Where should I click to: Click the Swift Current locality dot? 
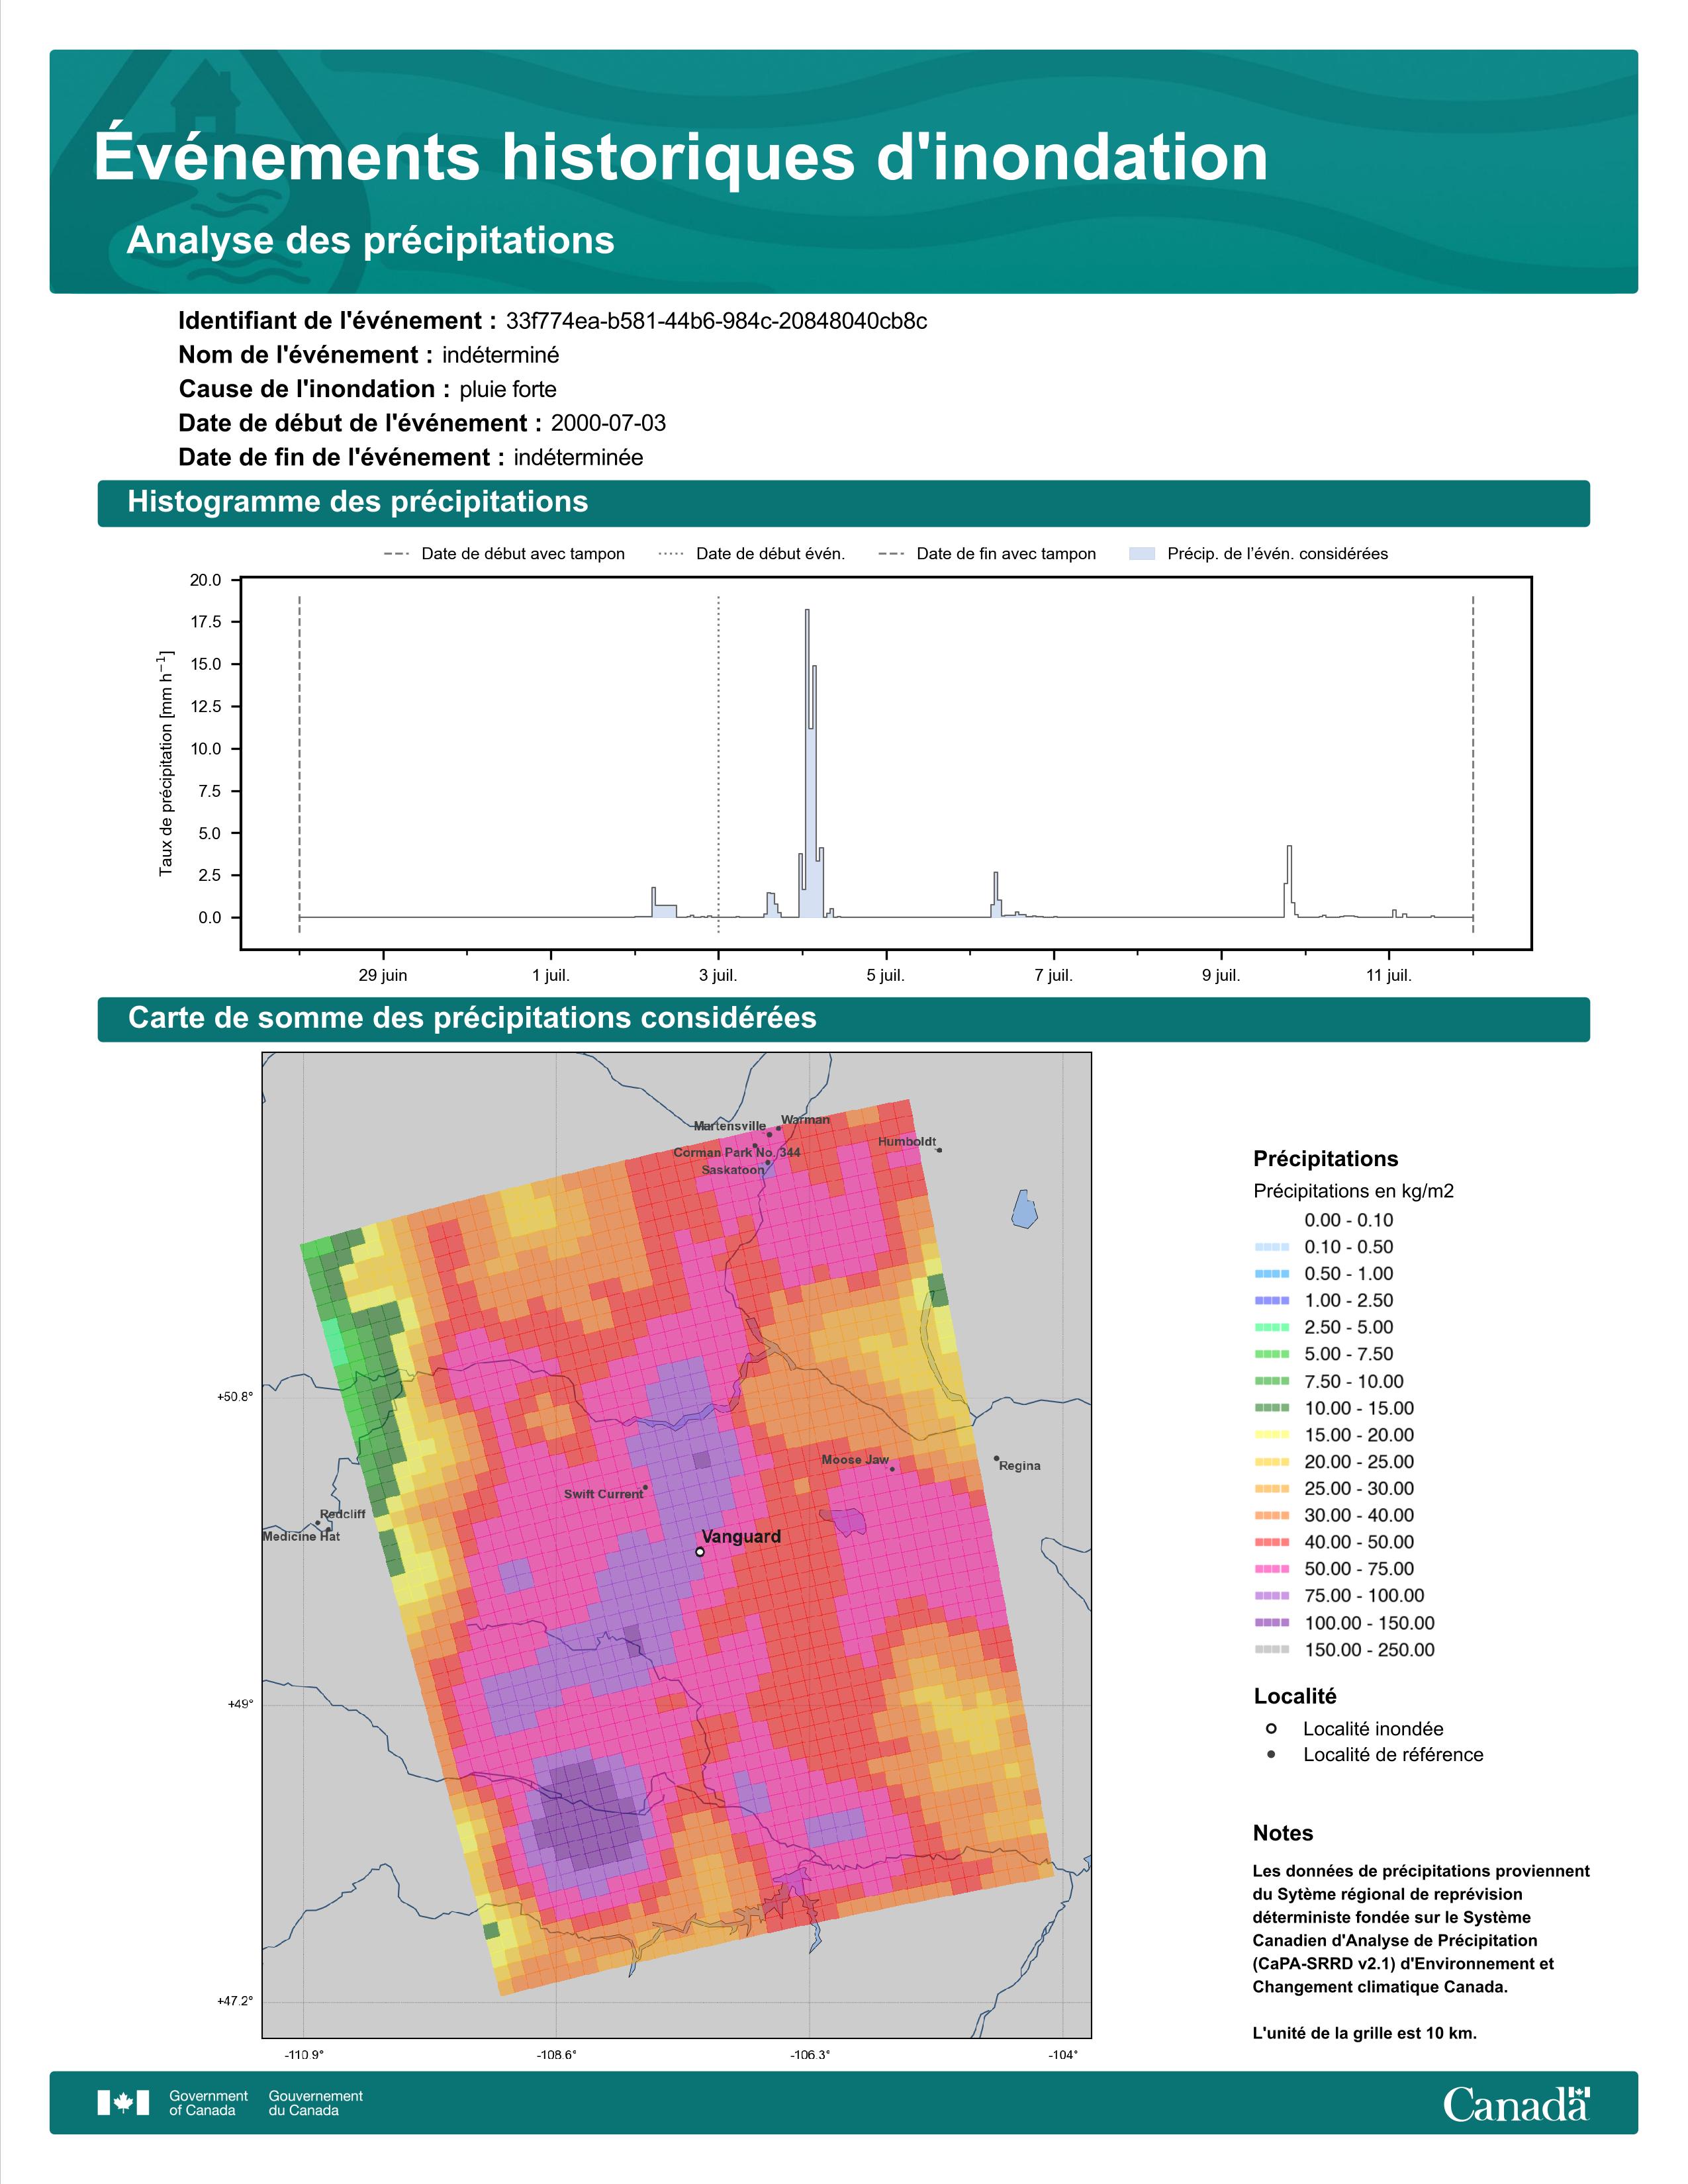pyautogui.click(x=645, y=1487)
